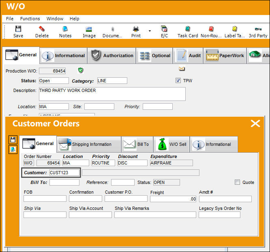Click the W/O Location field showing MIA
Screen dimensions: 270x252
click(x=54, y=107)
